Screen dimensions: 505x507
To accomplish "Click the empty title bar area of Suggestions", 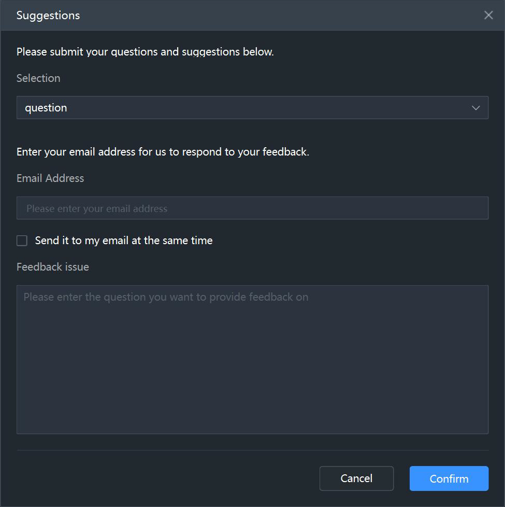I will pyautogui.click(x=281, y=15).
